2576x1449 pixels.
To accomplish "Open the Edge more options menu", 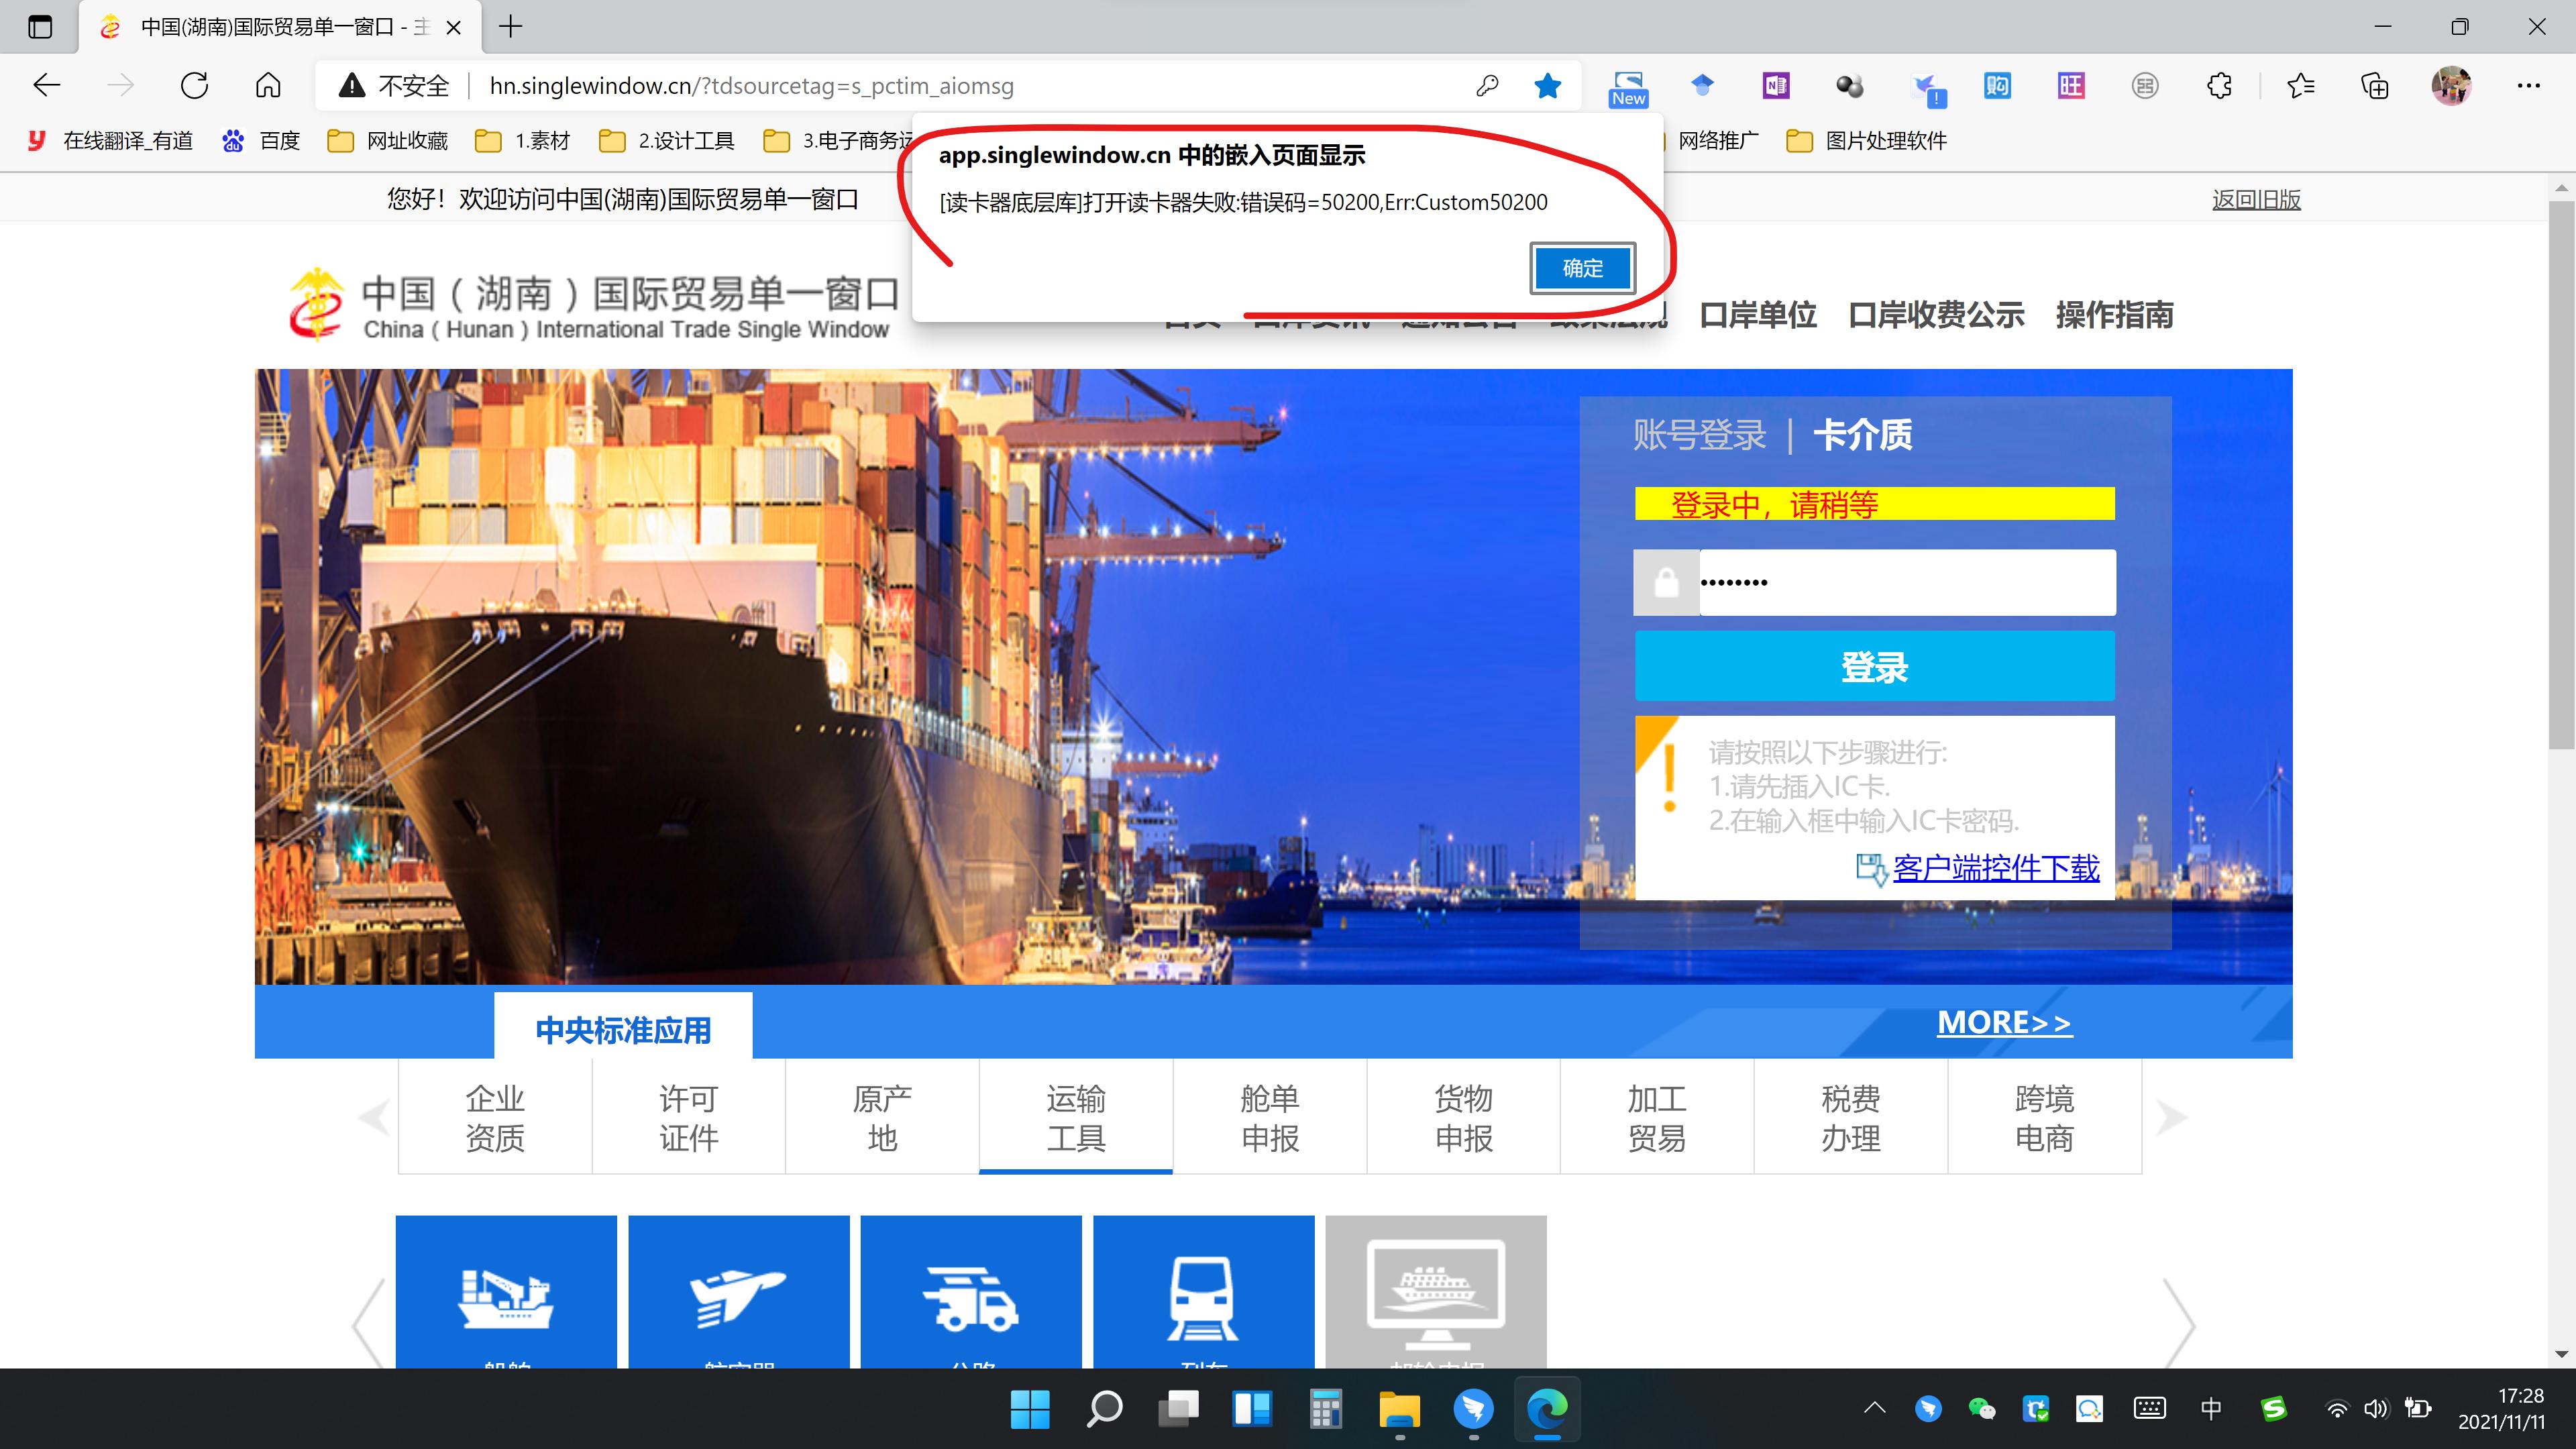I will pyautogui.click(x=2529, y=86).
